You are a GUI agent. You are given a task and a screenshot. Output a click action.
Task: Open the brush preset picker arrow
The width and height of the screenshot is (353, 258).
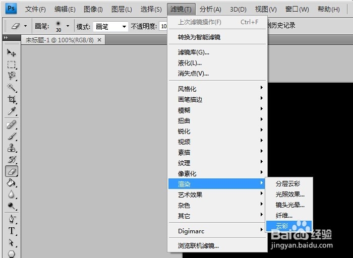68,26
